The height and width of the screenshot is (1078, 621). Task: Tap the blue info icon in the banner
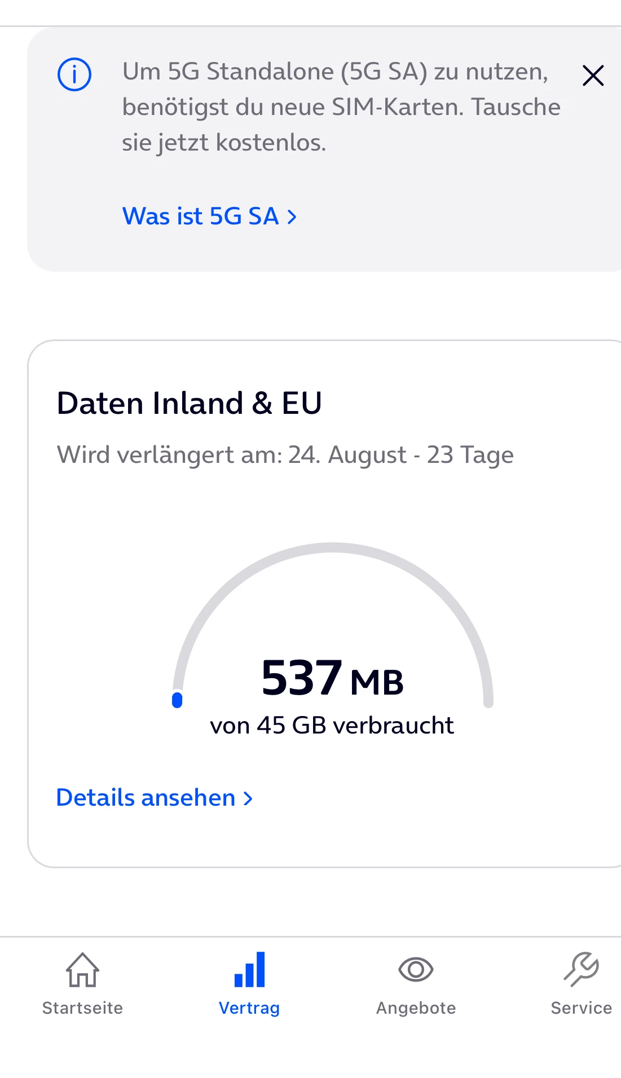[x=74, y=74]
